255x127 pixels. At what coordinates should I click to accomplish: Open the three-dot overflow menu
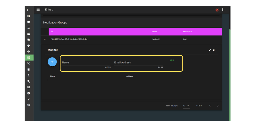click(x=223, y=10)
